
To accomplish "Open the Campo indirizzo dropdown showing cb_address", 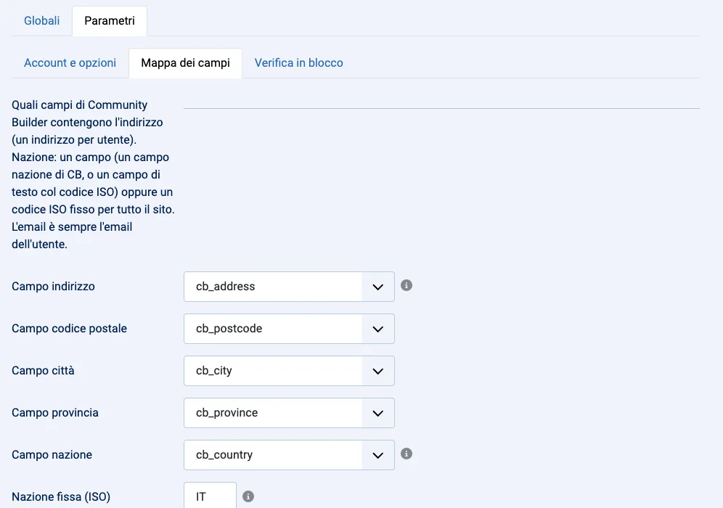I will [289, 287].
